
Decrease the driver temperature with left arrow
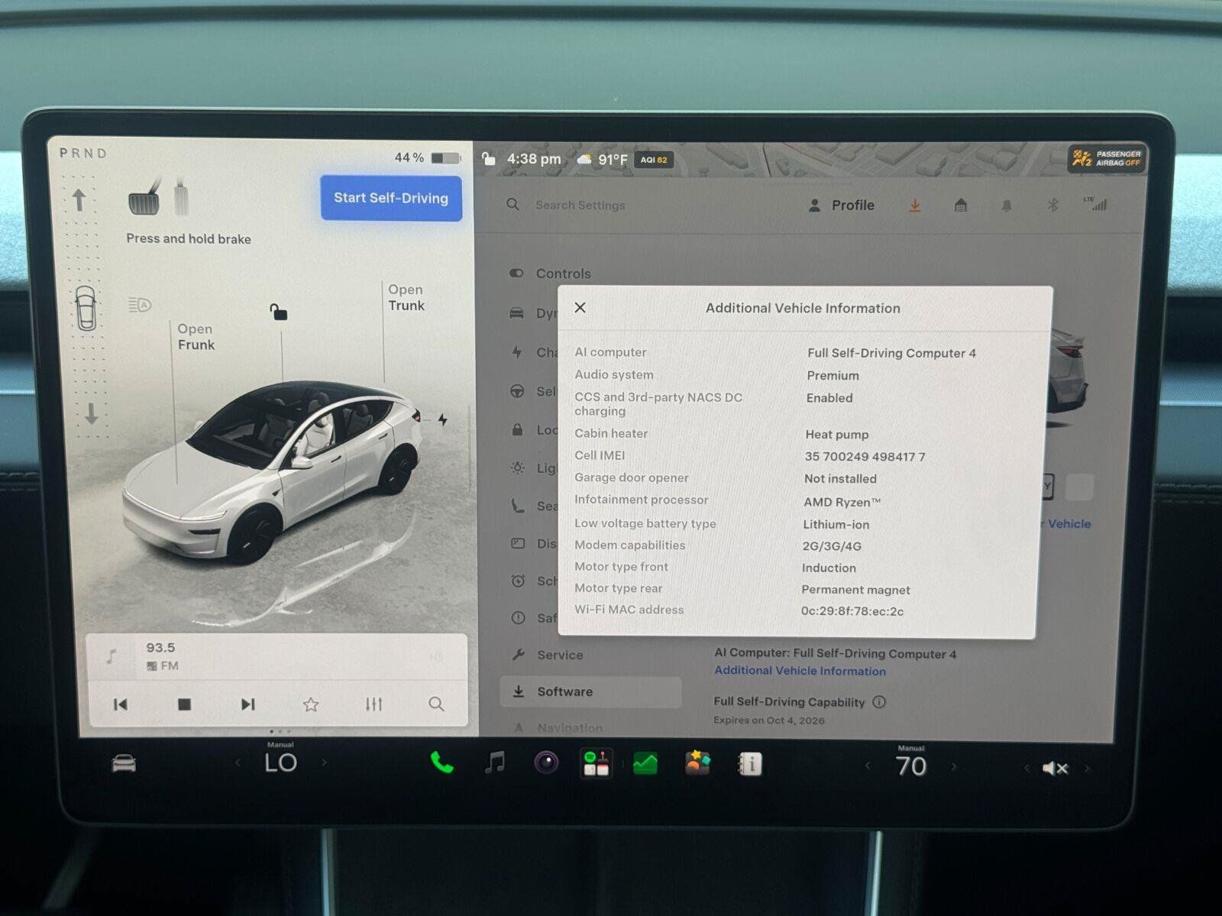(238, 762)
